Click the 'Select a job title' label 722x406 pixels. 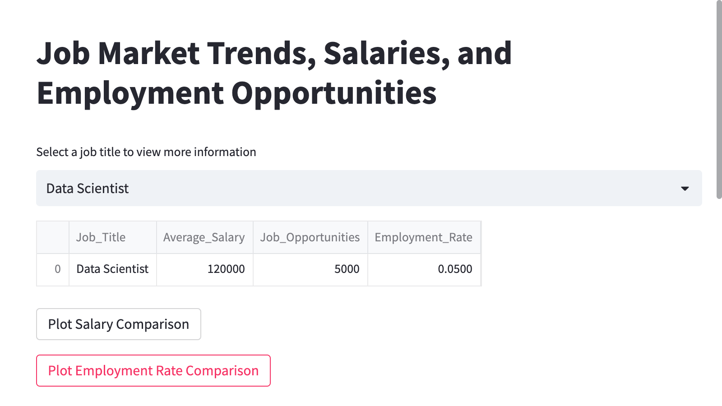(146, 152)
